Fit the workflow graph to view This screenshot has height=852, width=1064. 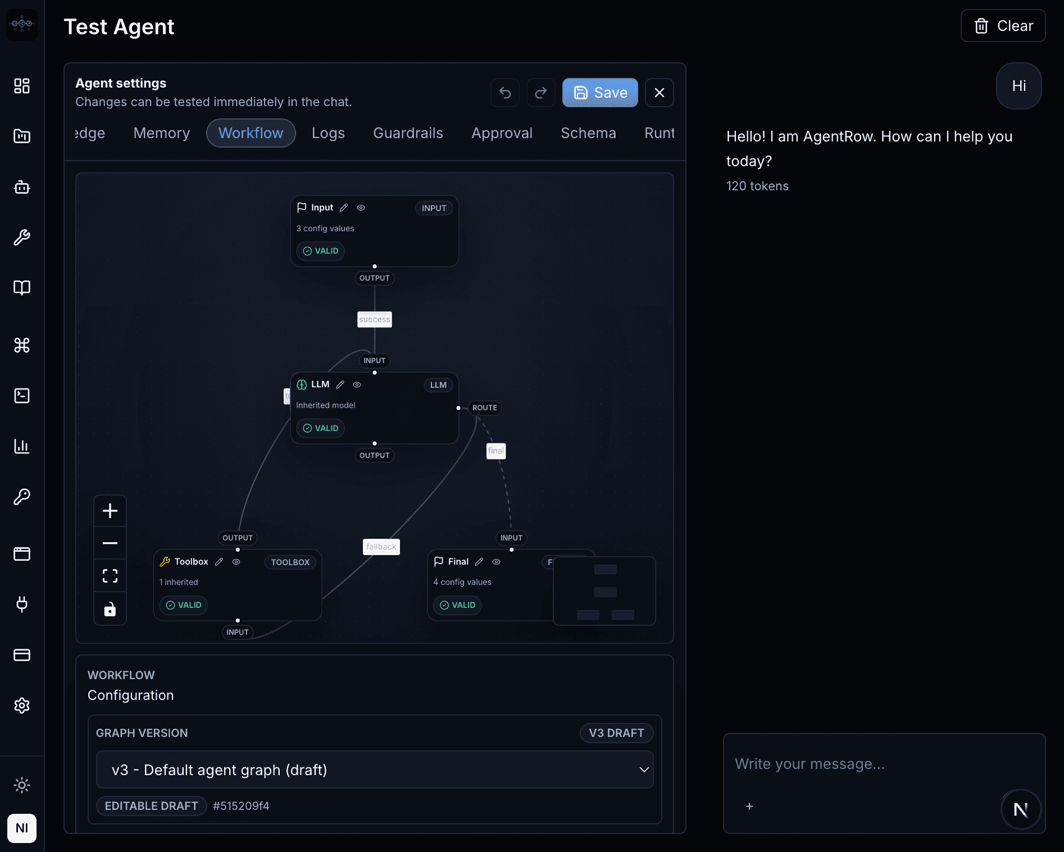pos(110,576)
